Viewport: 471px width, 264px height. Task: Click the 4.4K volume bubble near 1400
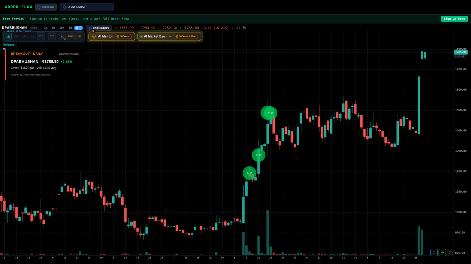click(x=258, y=155)
